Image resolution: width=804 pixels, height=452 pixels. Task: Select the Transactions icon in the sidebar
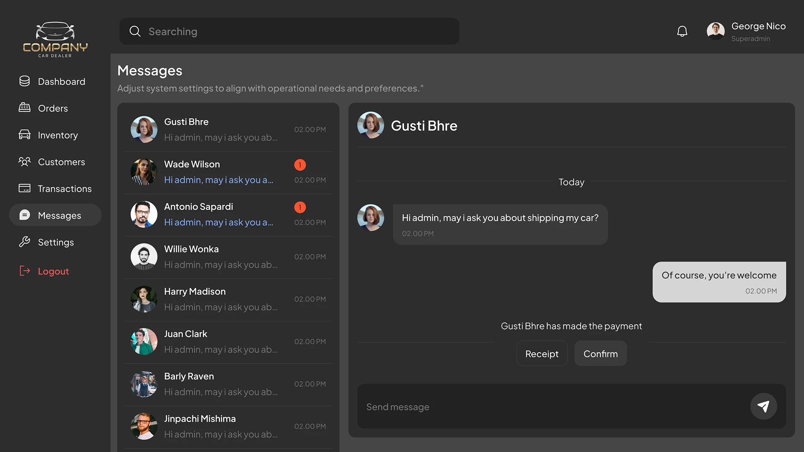(x=25, y=188)
